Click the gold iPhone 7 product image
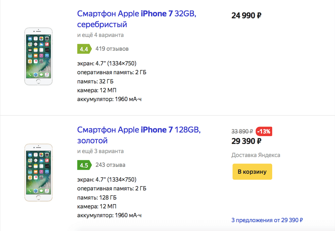This screenshot has width=335, height=231. [38, 172]
